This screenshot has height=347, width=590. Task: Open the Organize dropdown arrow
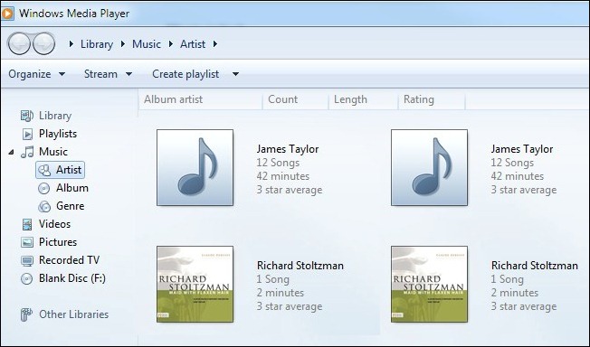(62, 74)
